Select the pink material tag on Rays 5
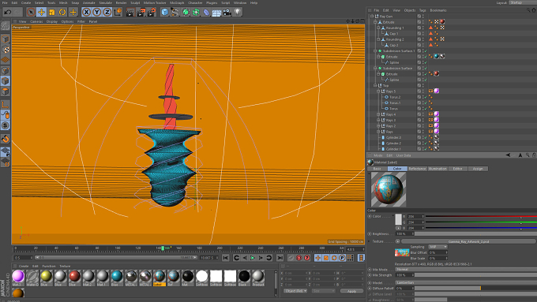 coord(436,91)
